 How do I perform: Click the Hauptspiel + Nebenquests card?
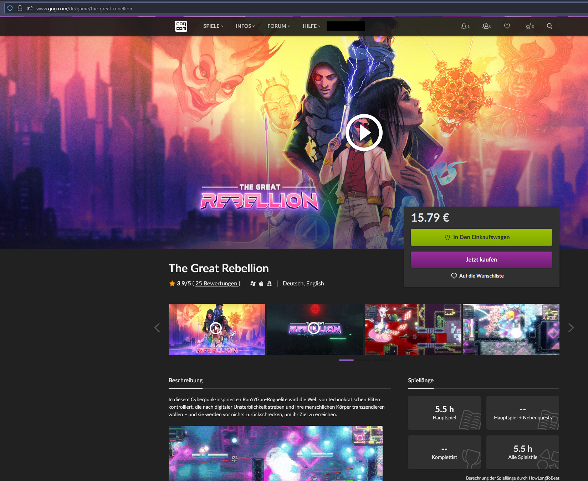(x=523, y=413)
